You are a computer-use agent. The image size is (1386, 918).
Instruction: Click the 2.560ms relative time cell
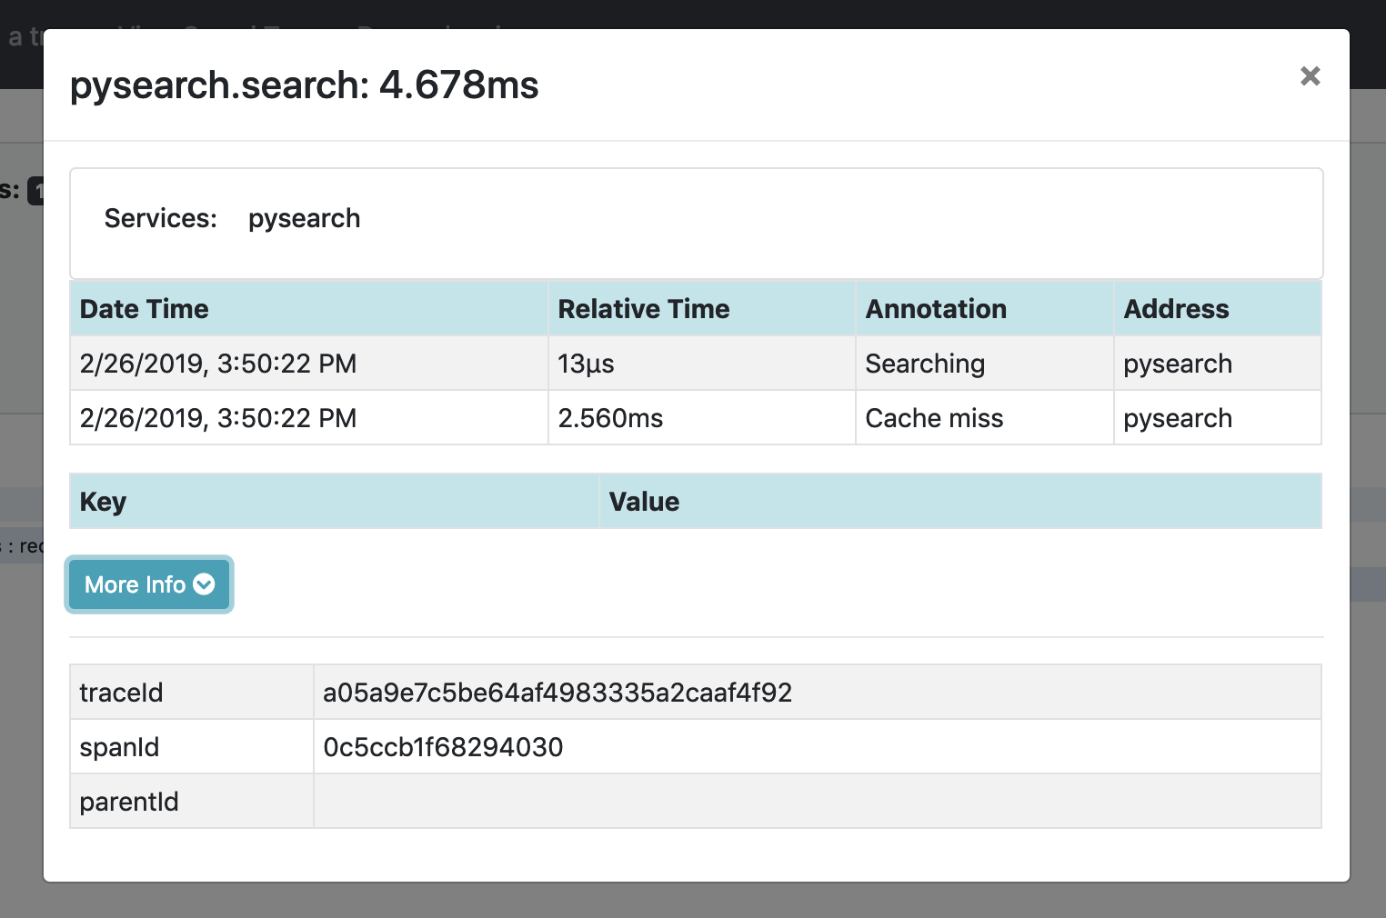click(x=702, y=418)
